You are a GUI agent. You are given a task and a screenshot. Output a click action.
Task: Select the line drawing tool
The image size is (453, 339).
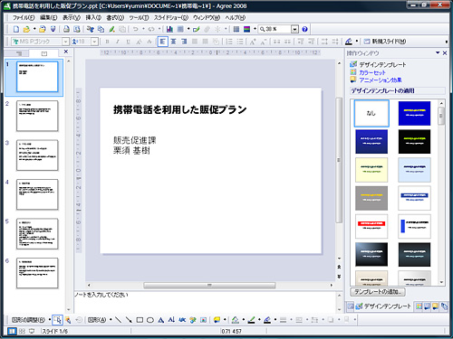click(x=118, y=320)
